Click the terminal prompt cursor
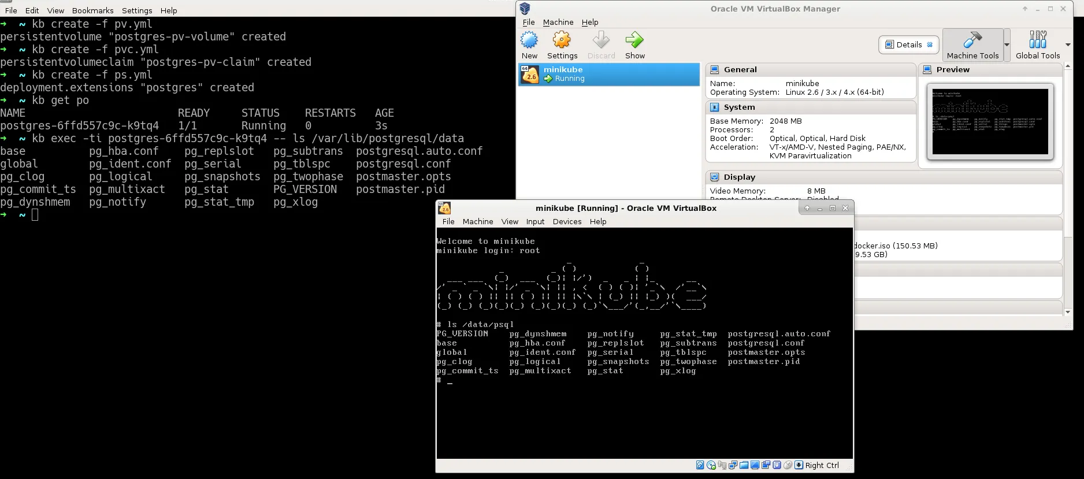1084x479 pixels. click(35, 215)
